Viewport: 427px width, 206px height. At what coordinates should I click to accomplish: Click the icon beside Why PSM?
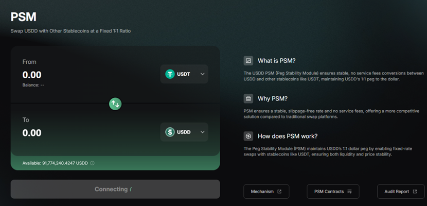click(248, 98)
